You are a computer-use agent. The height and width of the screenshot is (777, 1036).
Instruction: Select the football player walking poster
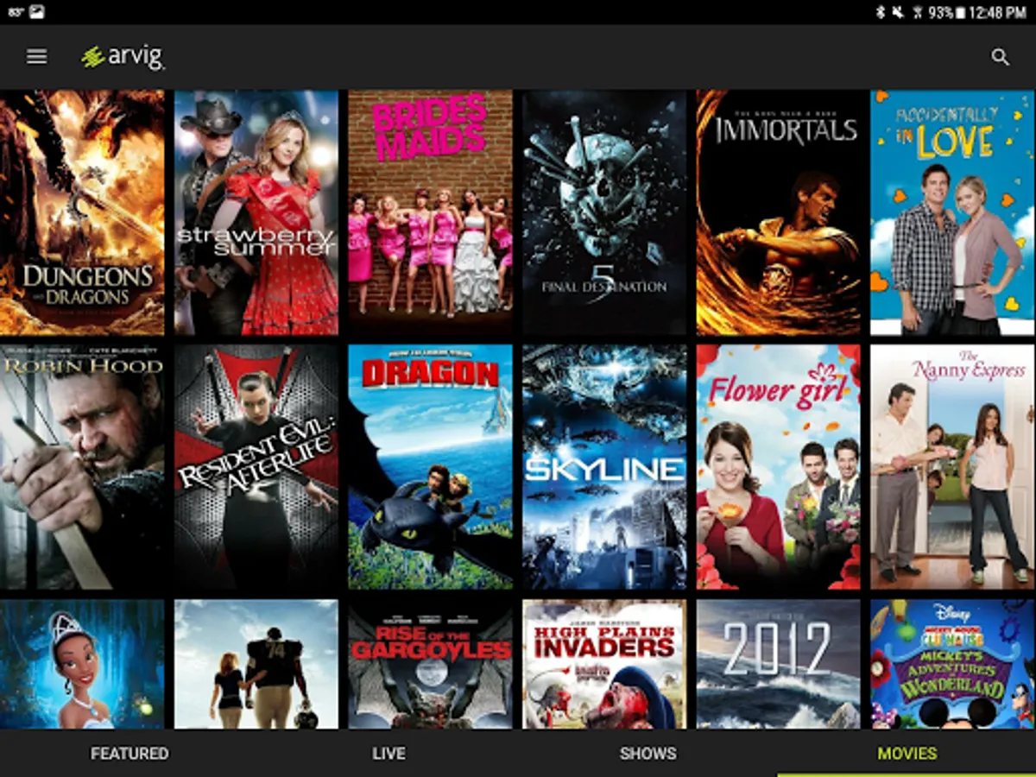[256, 664]
